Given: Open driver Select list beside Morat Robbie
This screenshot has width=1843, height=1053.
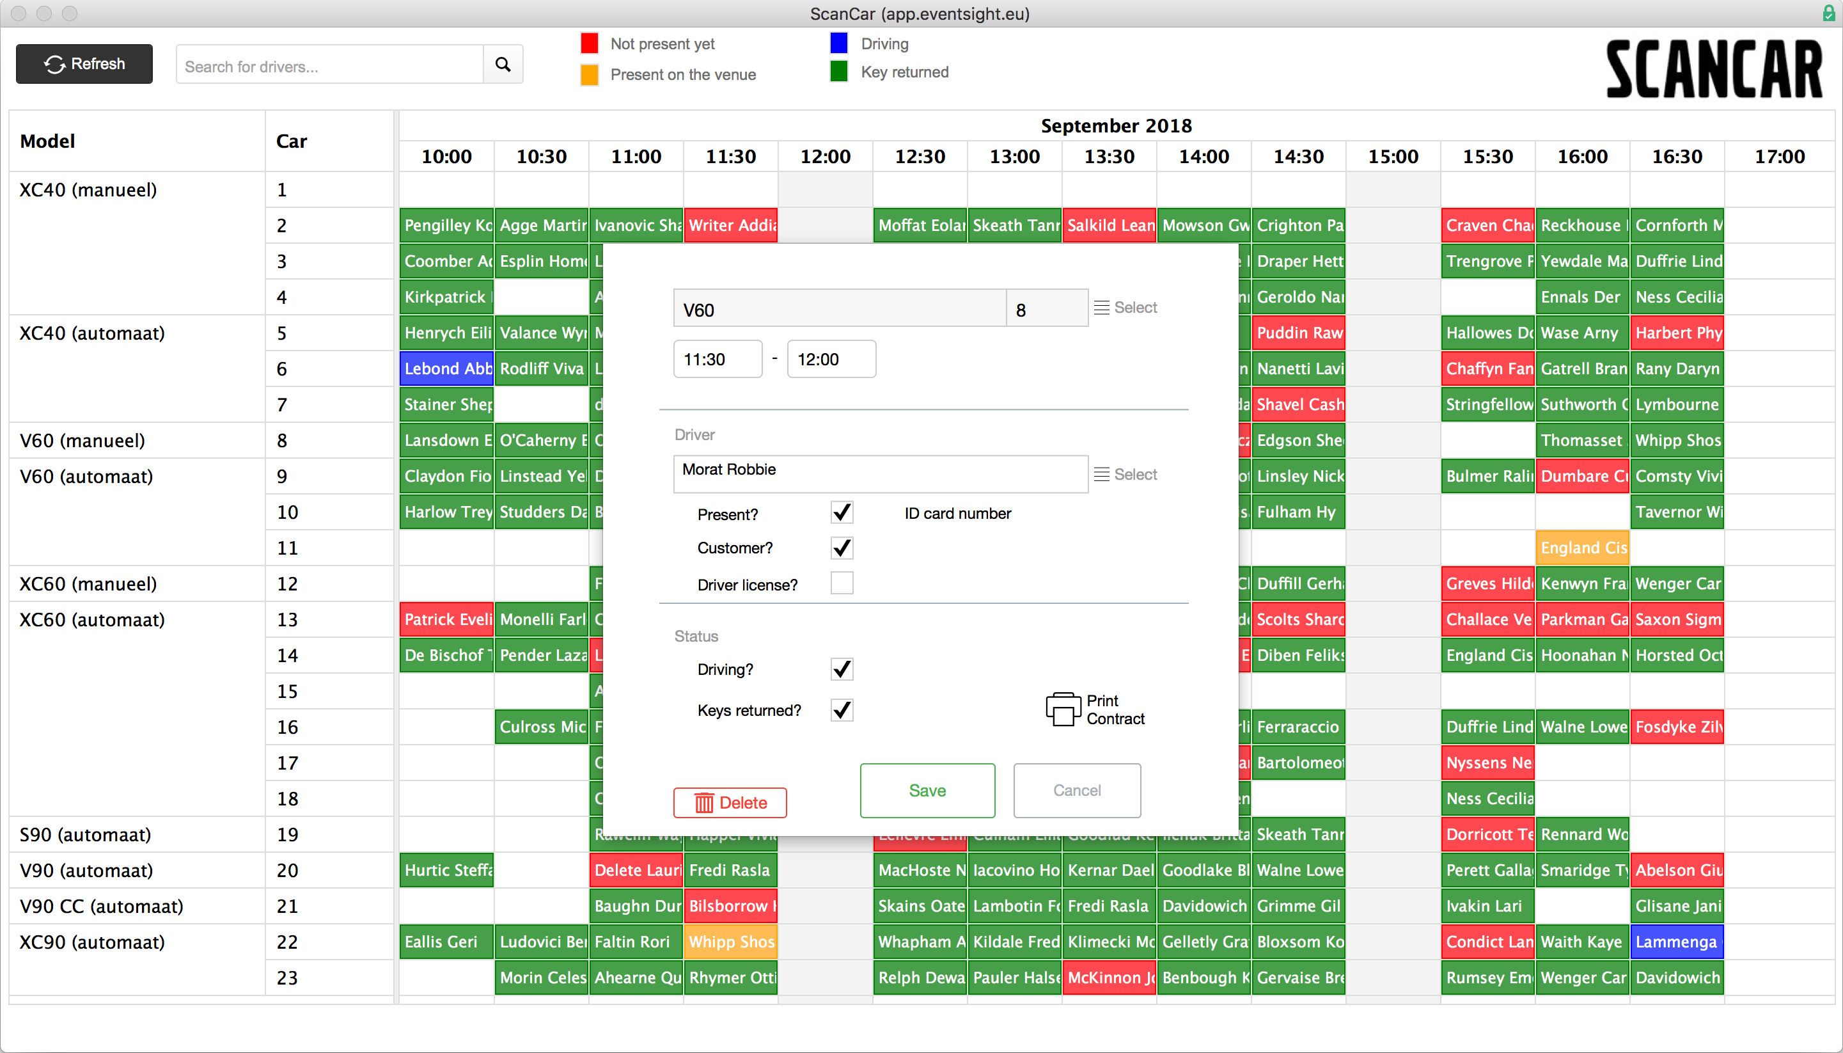Looking at the screenshot, I should tap(1101, 475).
